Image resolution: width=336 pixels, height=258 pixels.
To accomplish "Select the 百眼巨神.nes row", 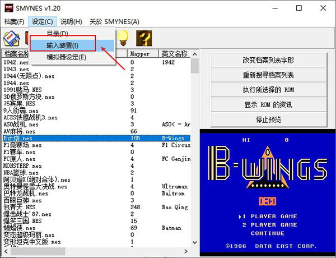I will (x=96, y=200).
